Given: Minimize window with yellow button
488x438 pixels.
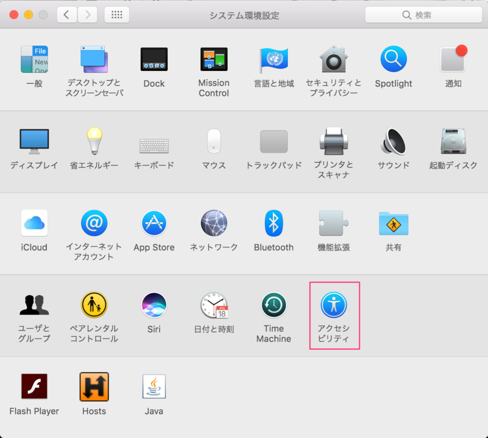Looking at the screenshot, I should [28, 15].
